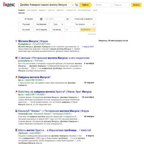Open result 'Могила Иисуса | Форум'
The image size is (144, 144).
pyautogui.click(x=33, y=41)
